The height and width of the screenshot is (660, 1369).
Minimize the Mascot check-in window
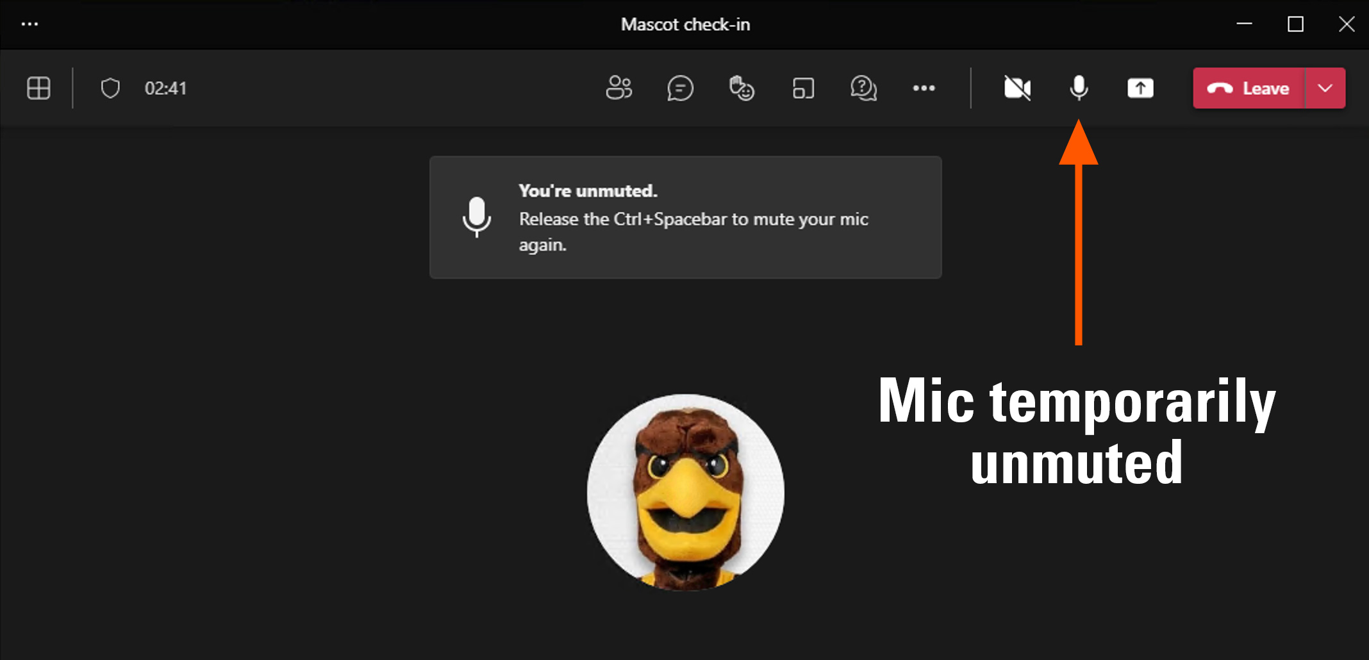[x=1244, y=24]
